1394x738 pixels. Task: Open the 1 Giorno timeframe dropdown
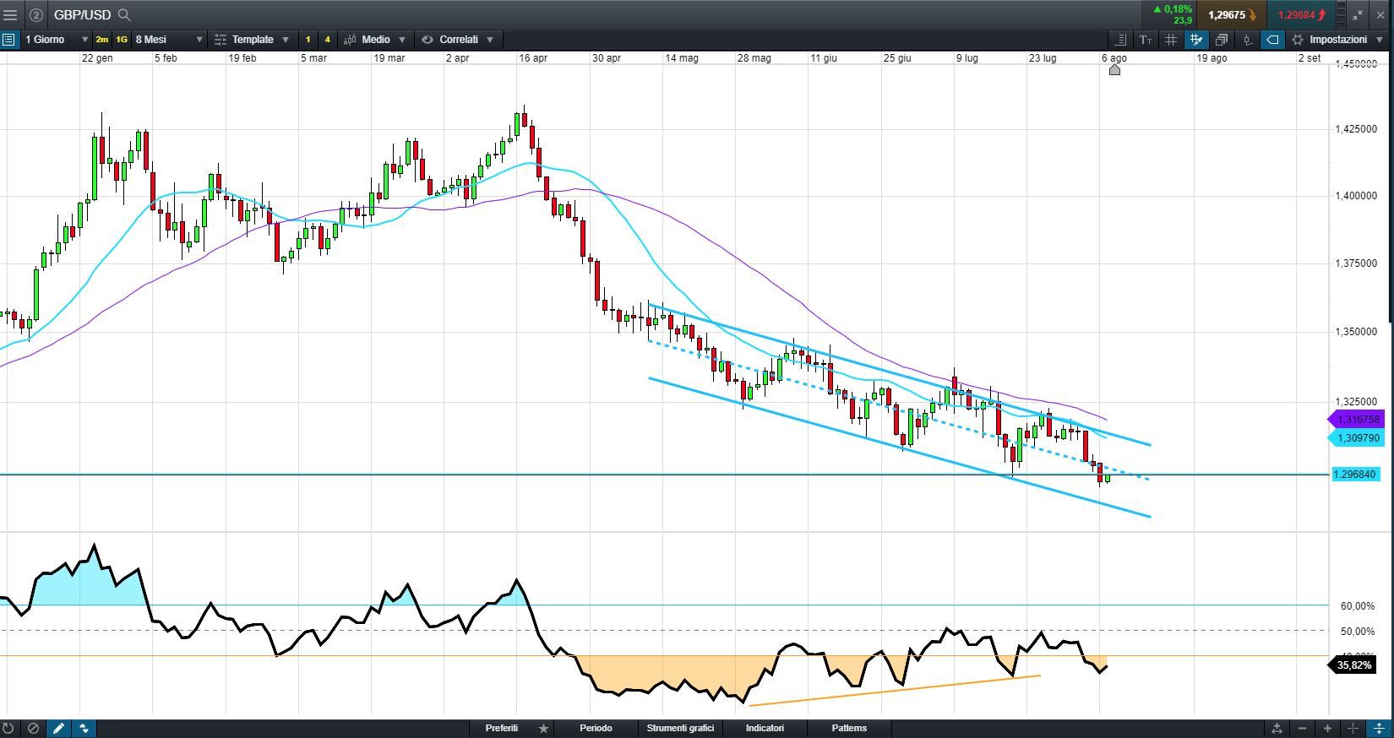[x=57, y=40]
